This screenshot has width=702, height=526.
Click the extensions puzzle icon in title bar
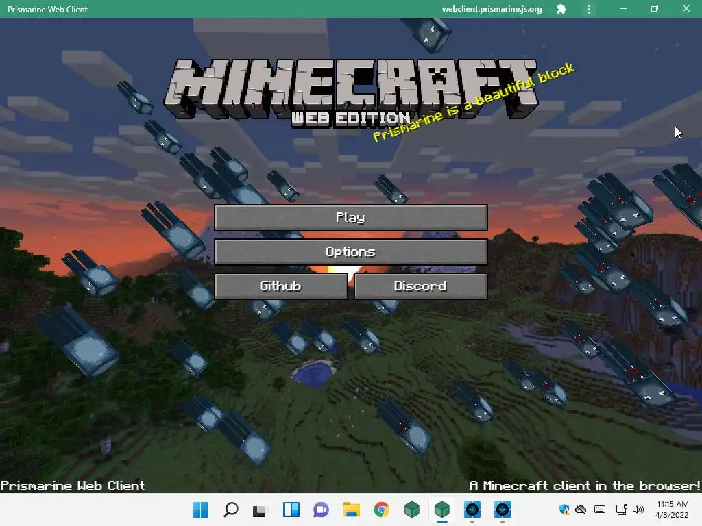pos(561,9)
